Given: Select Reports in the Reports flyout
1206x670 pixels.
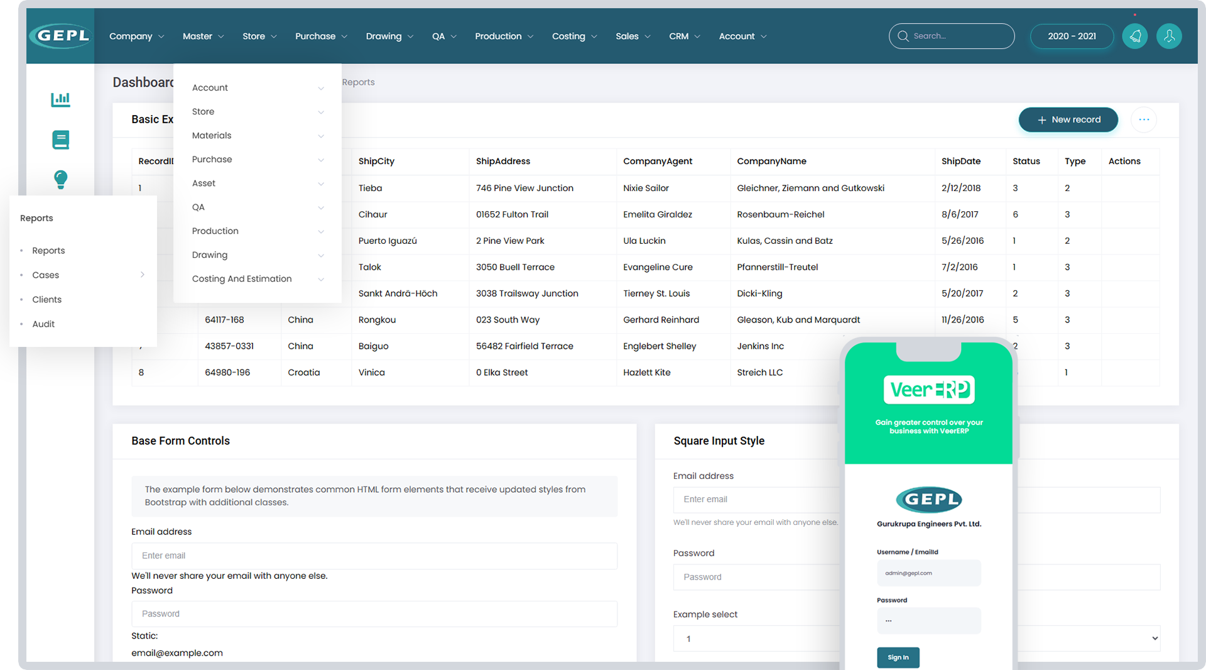Looking at the screenshot, I should point(48,250).
